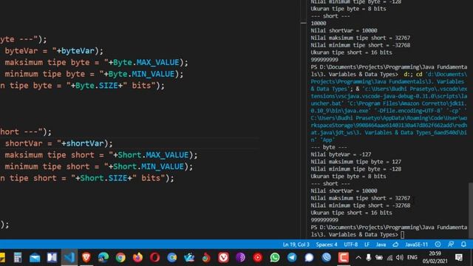Change indentation via Spaces: 4
Image resolution: width=473 pixels, height=266 pixels.
point(327,245)
